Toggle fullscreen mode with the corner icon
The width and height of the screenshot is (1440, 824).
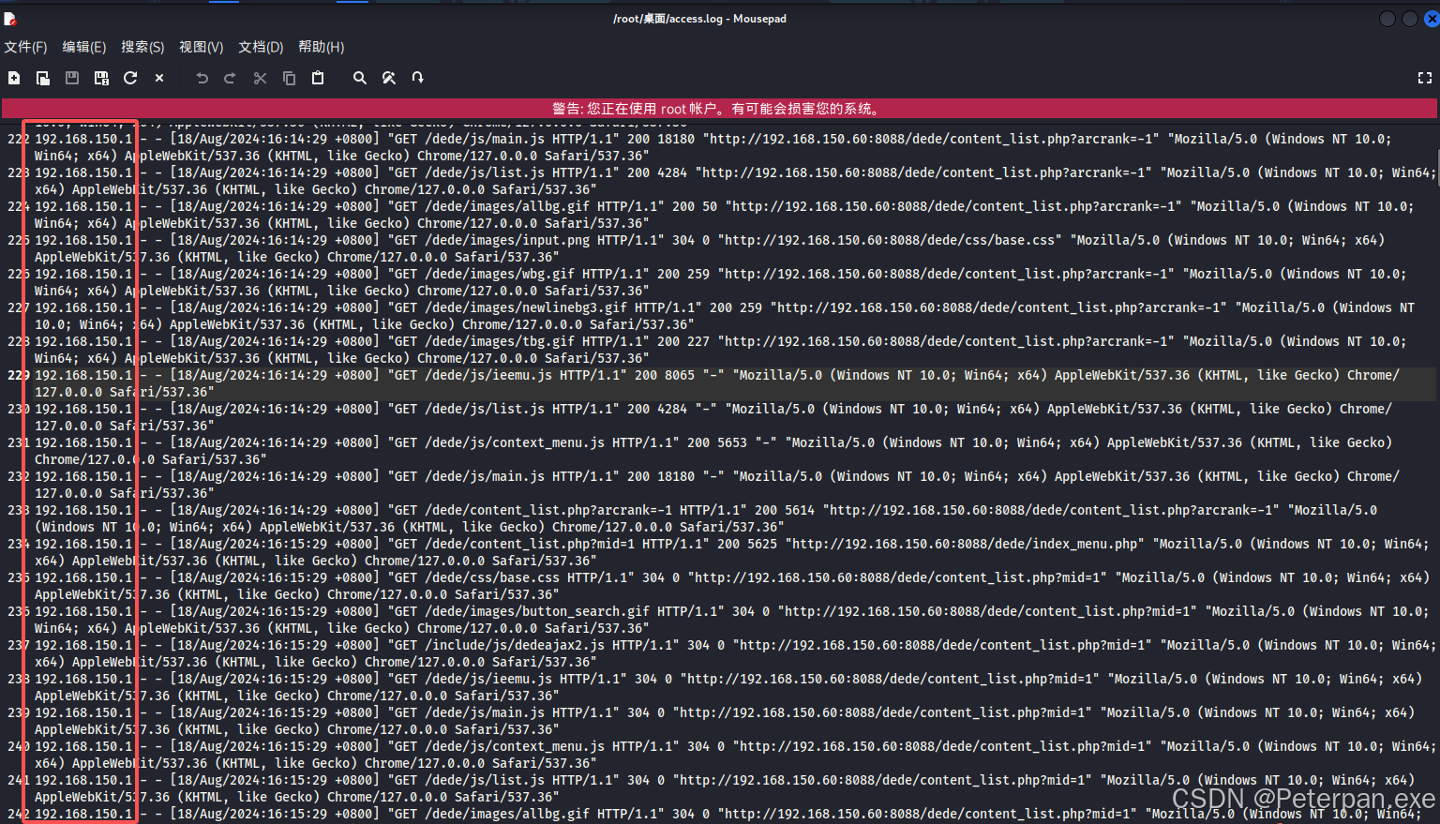click(x=1424, y=79)
